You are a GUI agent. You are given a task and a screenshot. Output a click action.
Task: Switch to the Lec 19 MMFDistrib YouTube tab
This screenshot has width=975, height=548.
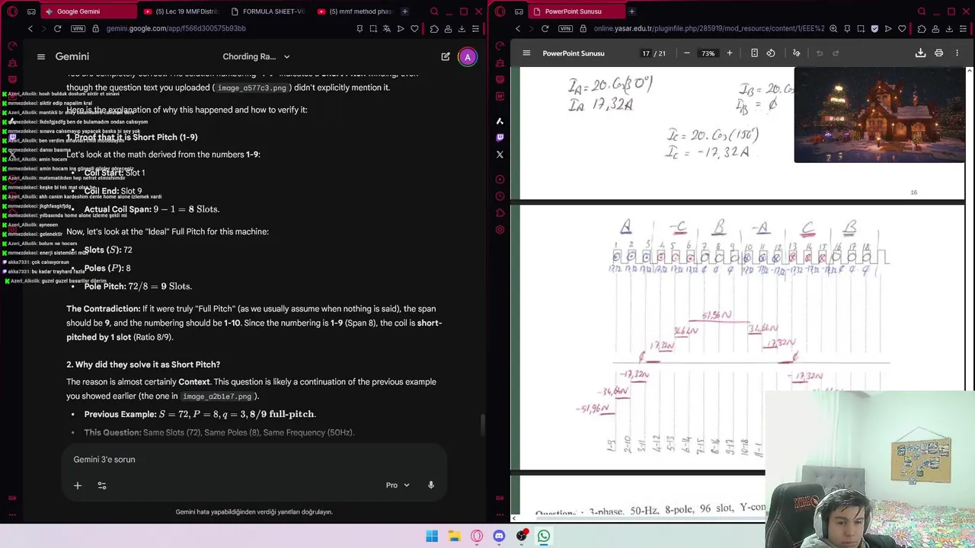(181, 11)
